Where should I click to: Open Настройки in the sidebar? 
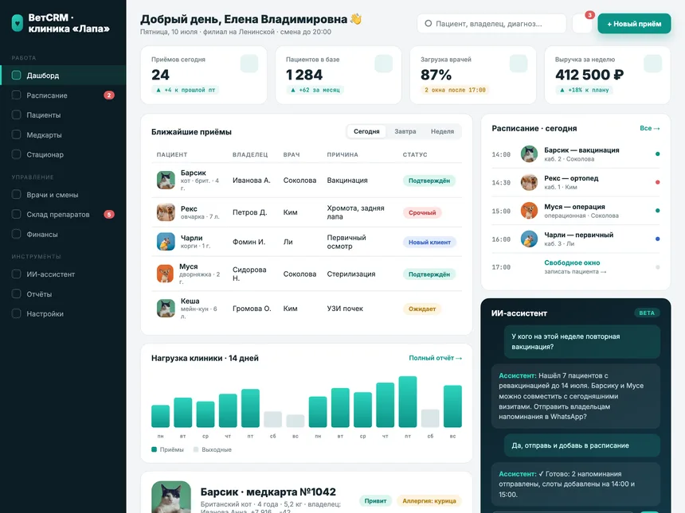point(63,313)
